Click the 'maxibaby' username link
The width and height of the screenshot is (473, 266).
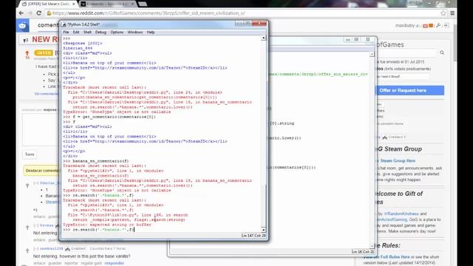point(405,26)
